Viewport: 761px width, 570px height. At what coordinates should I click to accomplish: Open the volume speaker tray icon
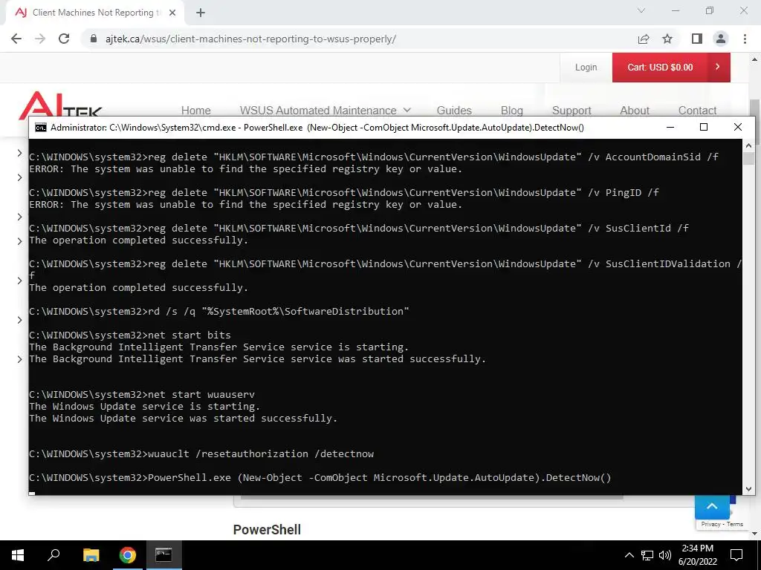pyautogui.click(x=665, y=555)
